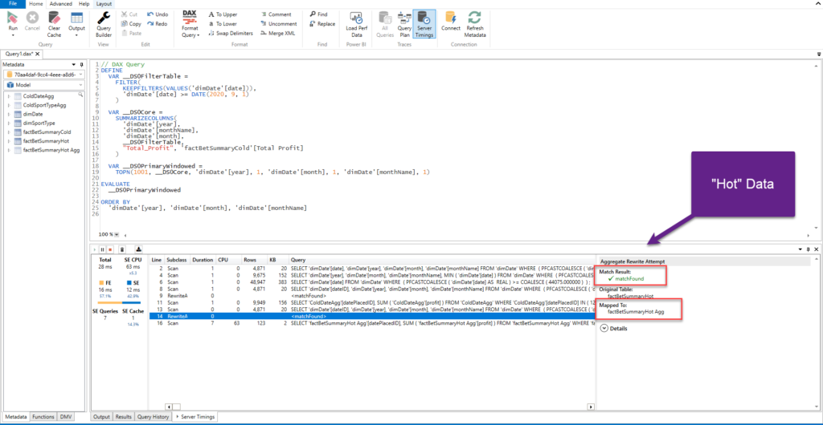Toggle the Query Plan trace
This screenshot has height=425, width=823.
coord(404,25)
